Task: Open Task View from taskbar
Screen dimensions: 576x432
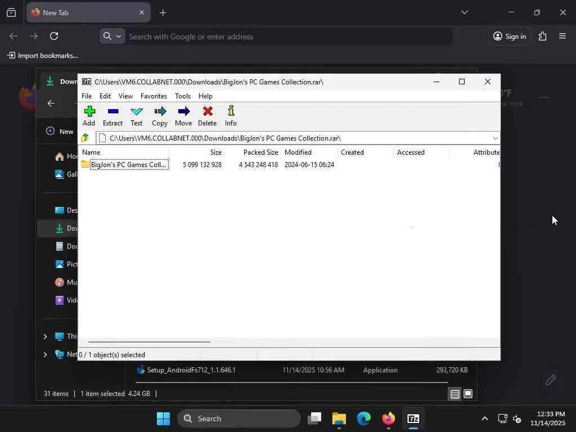Action: pyautogui.click(x=314, y=418)
